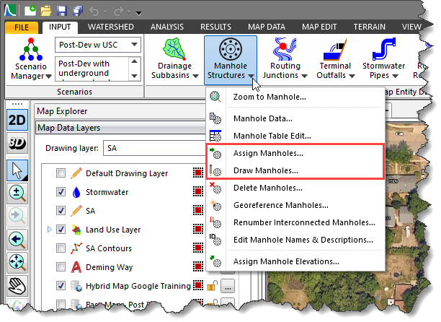
Task: Open Scenario Manager
Action: 31,59
